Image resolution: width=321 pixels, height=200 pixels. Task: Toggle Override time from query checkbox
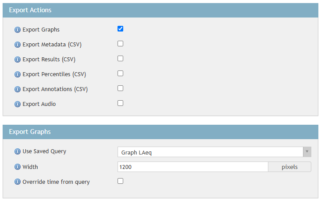121,181
